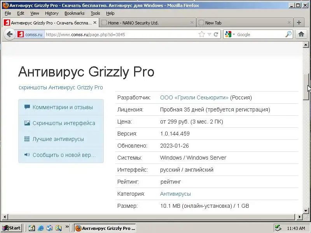
Task: Click the рейтинг image placeholder
Action: 171,182
